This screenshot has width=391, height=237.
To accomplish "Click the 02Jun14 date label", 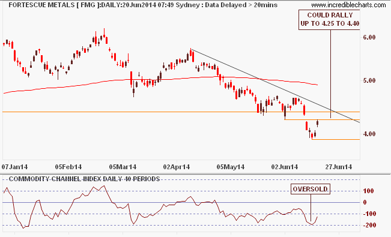I will [285, 167].
